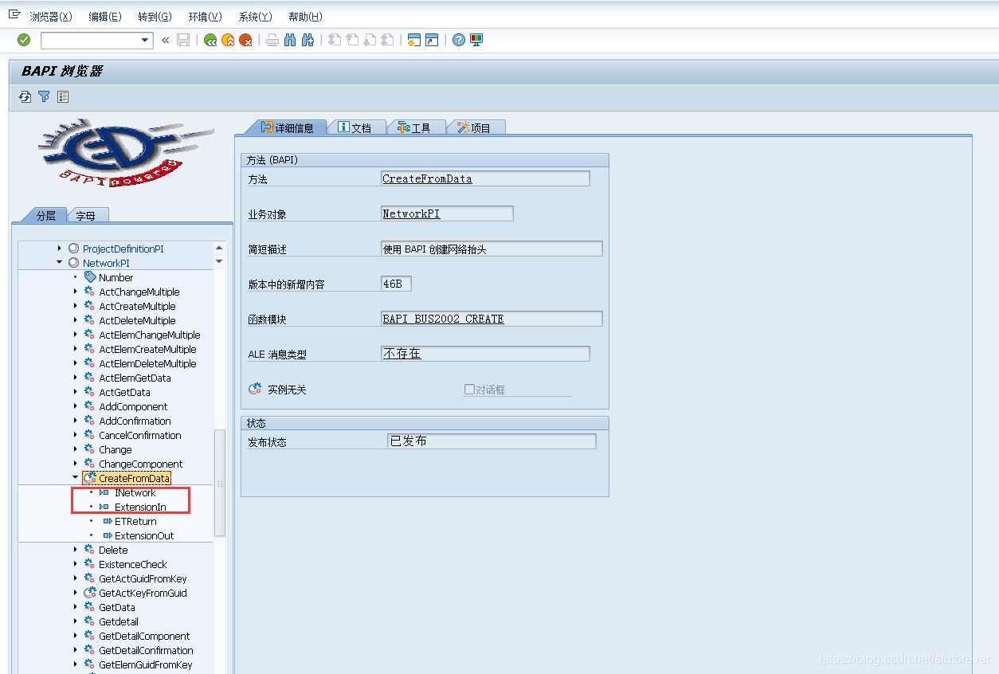Click the tree scroll-down arrow
The image size is (999, 674).
click(x=220, y=261)
